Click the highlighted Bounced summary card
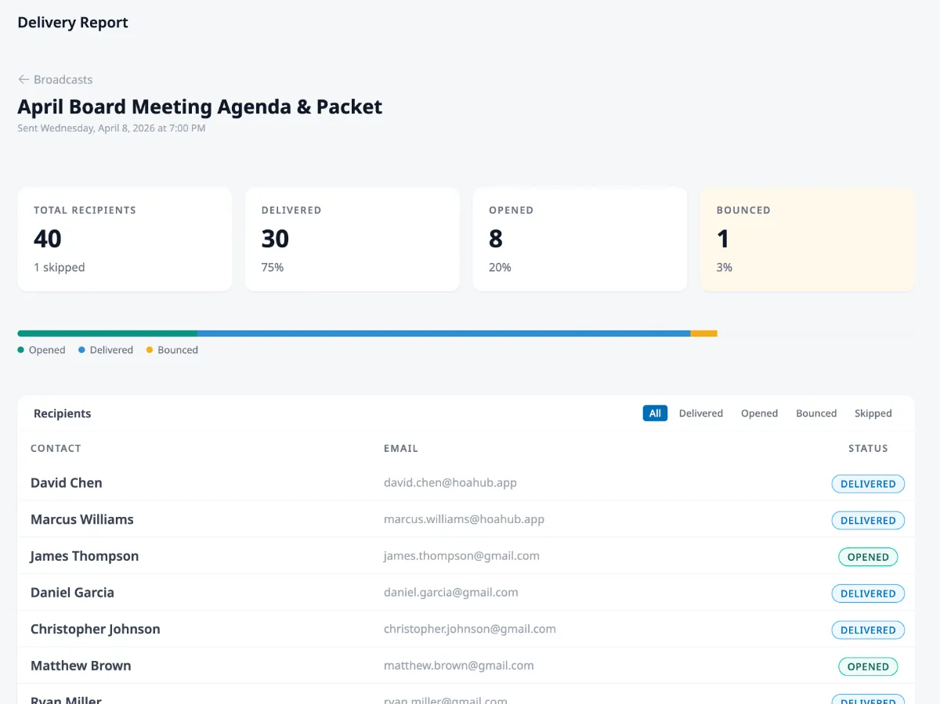 (807, 239)
